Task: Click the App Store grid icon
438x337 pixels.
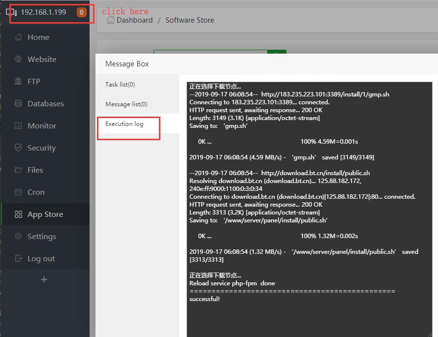Action: tap(18, 214)
